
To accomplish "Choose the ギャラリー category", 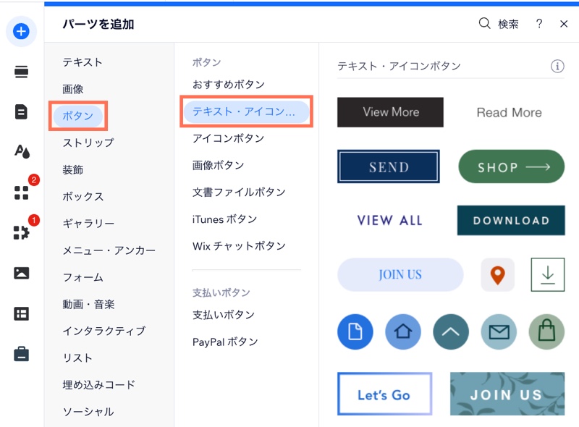I will coord(88,224).
